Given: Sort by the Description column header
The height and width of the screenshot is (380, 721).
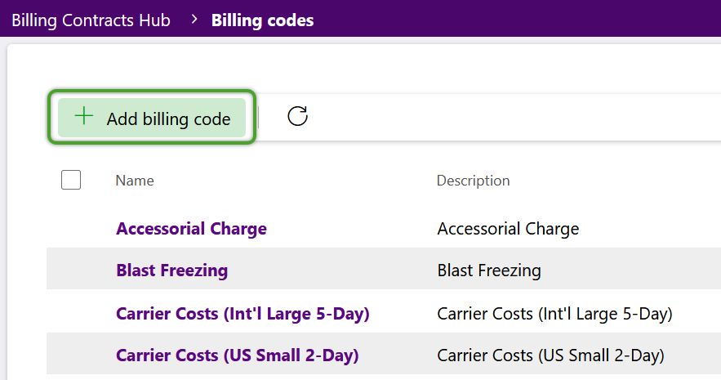Looking at the screenshot, I should (473, 181).
